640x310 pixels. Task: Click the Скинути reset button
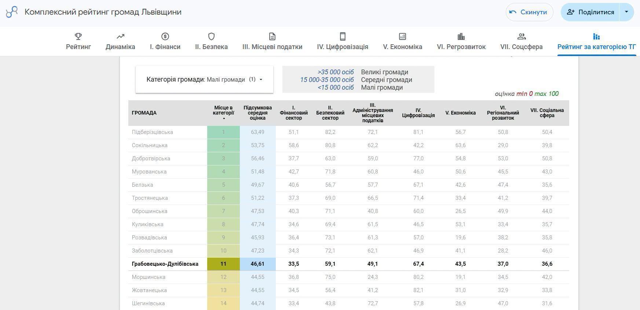click(529, 12)
